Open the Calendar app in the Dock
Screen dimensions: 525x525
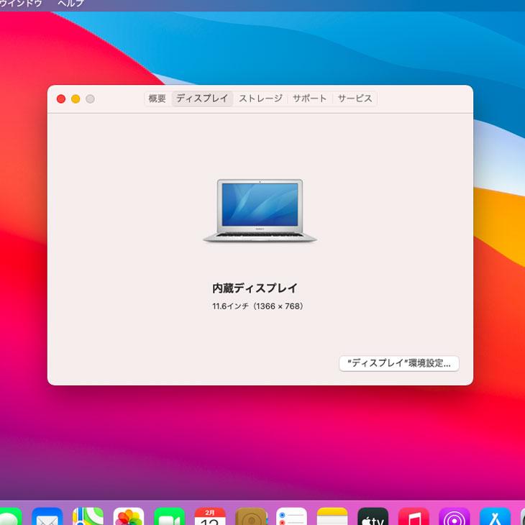pyautogui.click(x=210, y=516)
